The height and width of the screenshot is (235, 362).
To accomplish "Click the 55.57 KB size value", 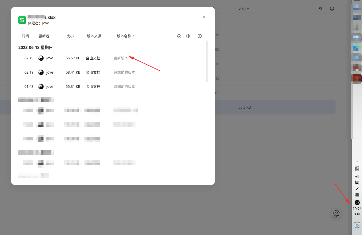I will [73, 58].
